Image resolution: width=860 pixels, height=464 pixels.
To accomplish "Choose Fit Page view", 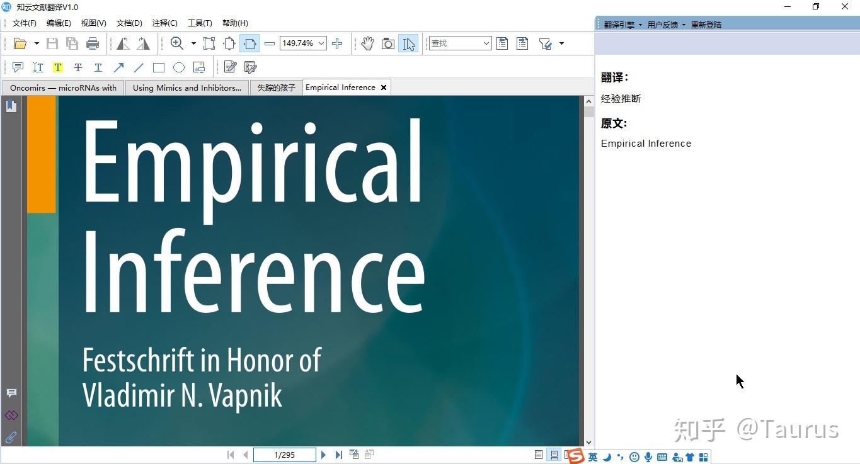I will [229, 43].
